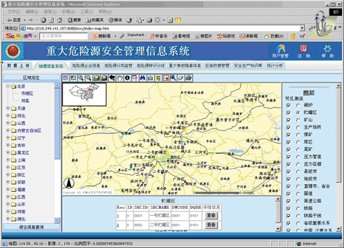Open the 用户管理 user management icon

280,52
